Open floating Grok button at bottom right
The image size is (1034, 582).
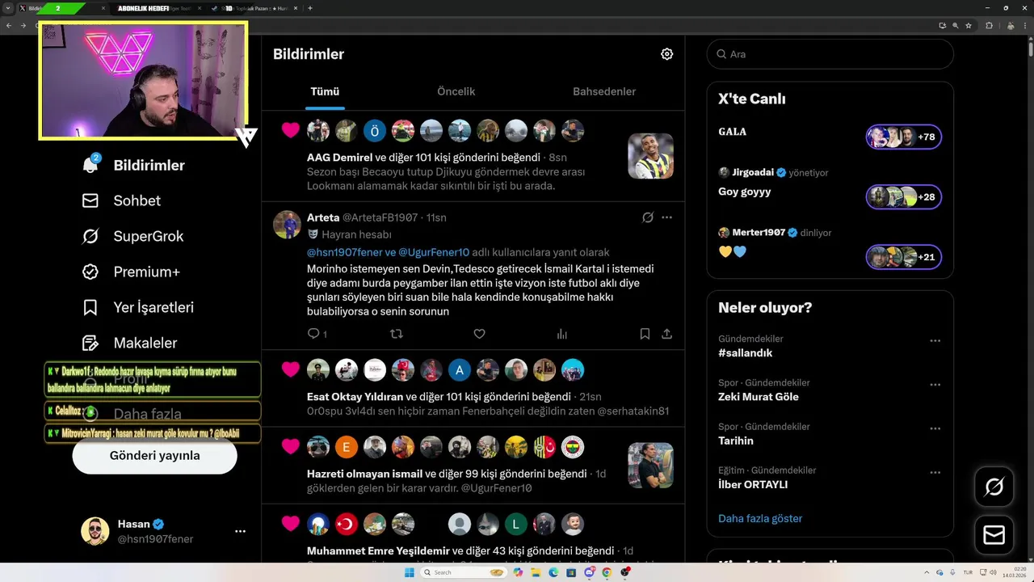click(994, 487)
